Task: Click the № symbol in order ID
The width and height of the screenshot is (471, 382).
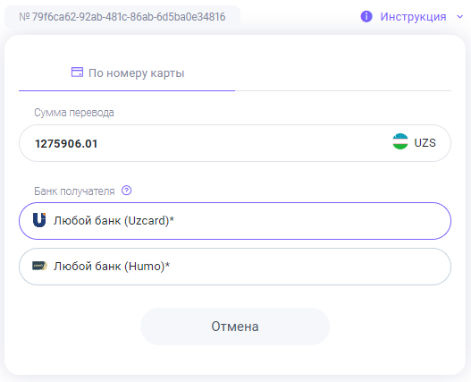Action: (24, 17)
